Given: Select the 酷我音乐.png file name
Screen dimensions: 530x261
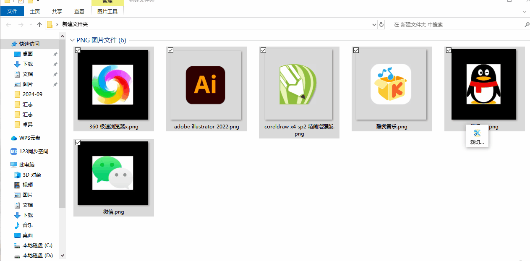Looking at the screenshot, I should click(392, 127).
